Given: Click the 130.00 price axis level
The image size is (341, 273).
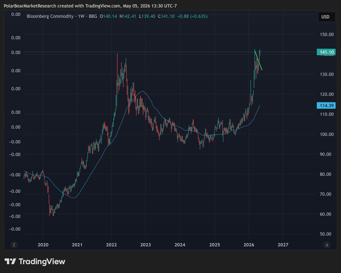Looking at the screenshot, I should pyautogui.click(x=327, y=74).
